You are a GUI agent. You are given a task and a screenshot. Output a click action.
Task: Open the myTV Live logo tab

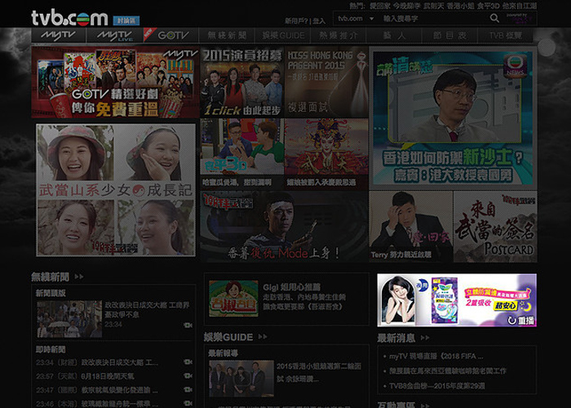tap(114, 36)
